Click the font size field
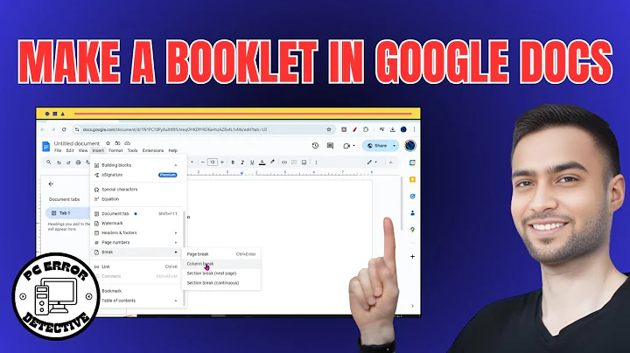 [213, 162]
